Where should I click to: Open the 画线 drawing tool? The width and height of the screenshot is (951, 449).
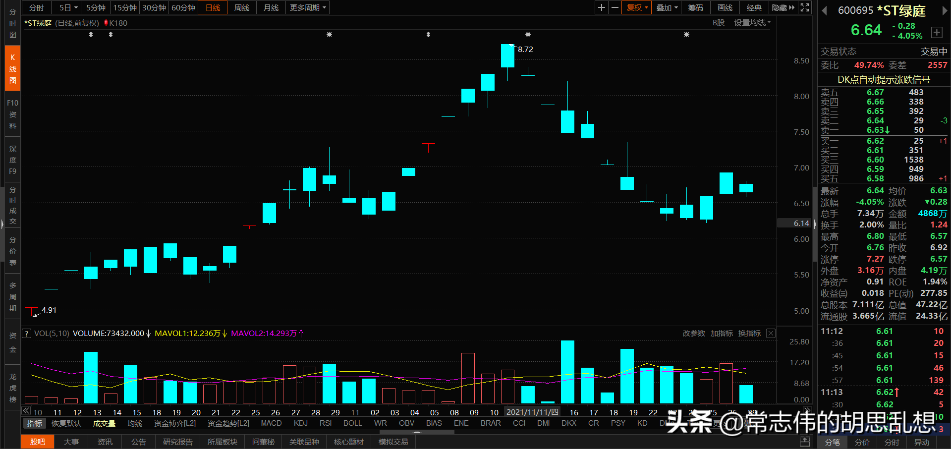point(724,7)
